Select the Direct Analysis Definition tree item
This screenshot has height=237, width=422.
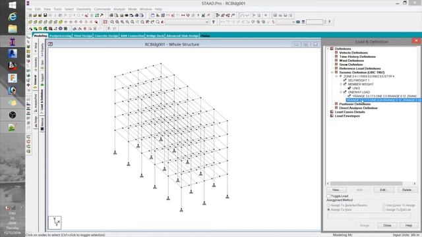[x=358, y=108]
